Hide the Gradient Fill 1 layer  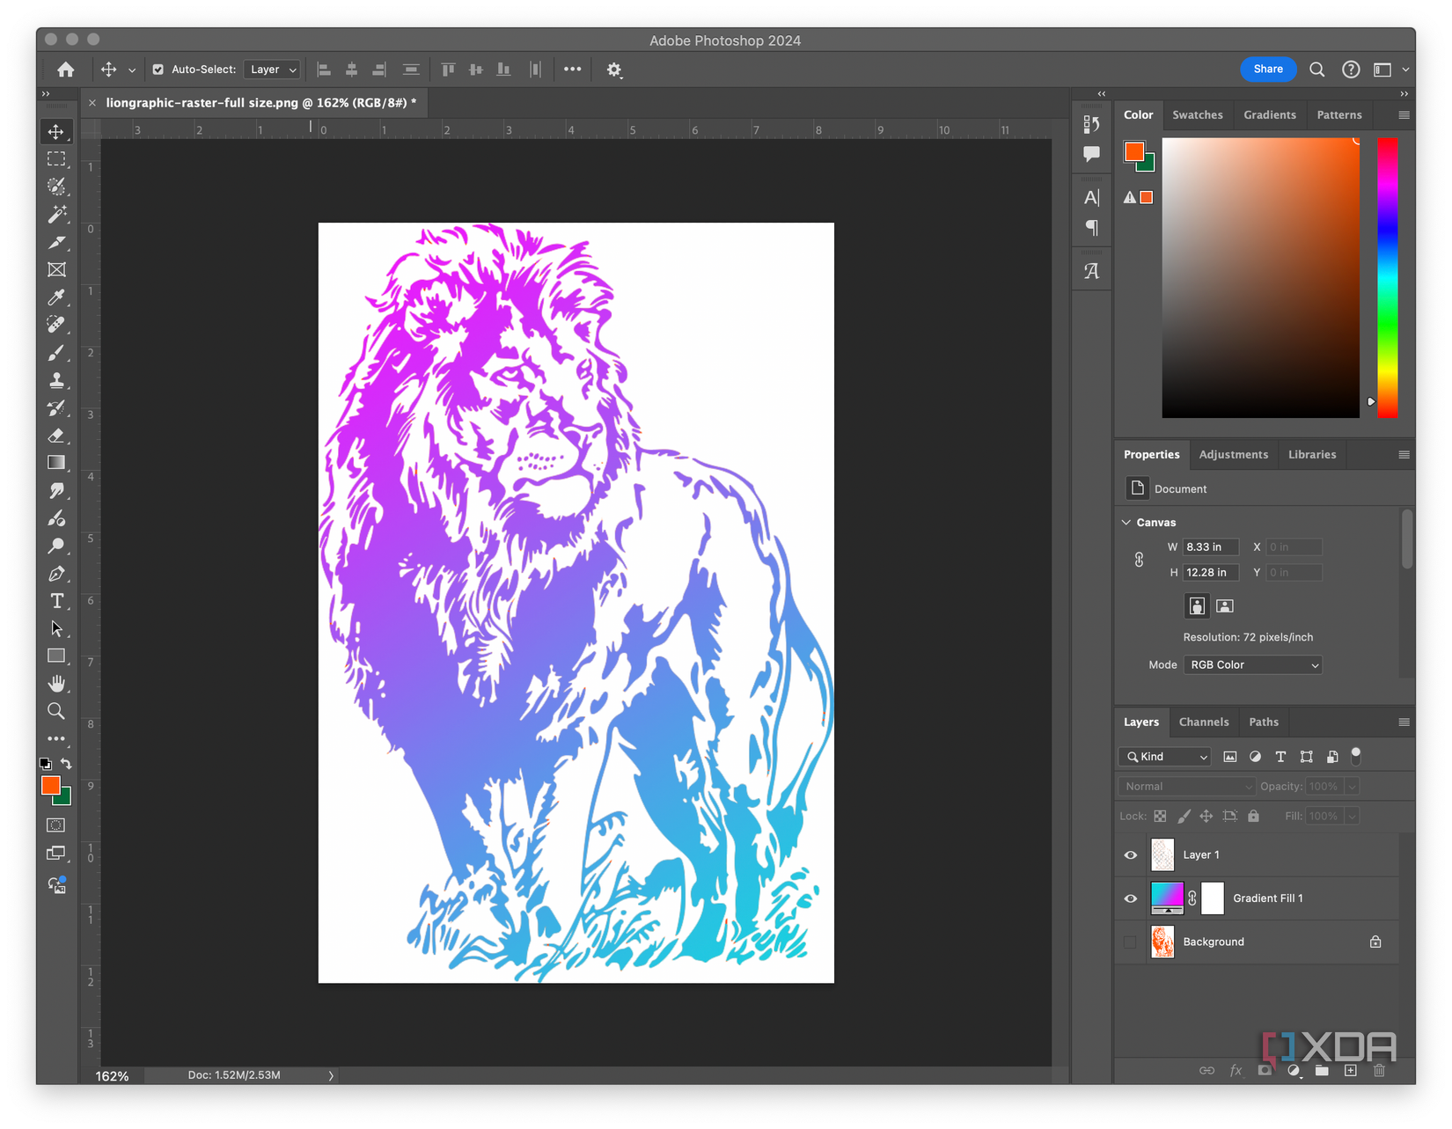pyautogui.click(x=1131, y=898)
